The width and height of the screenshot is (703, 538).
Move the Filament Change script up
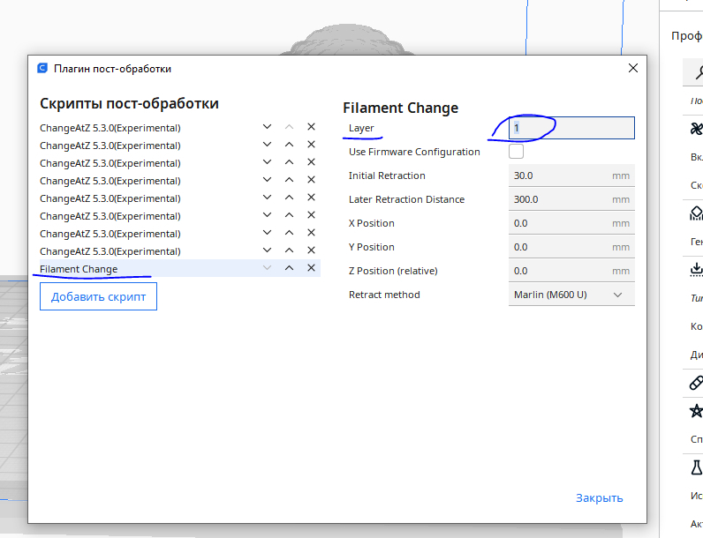point(289,268)
